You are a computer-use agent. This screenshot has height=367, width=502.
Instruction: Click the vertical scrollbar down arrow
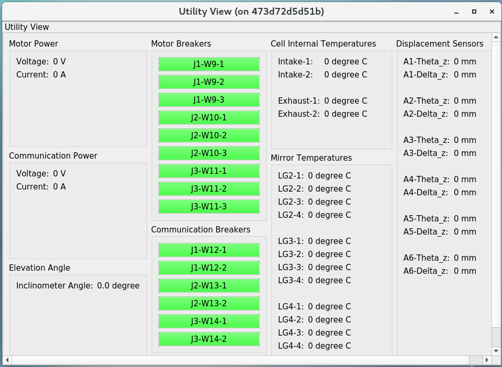(496, 350)
